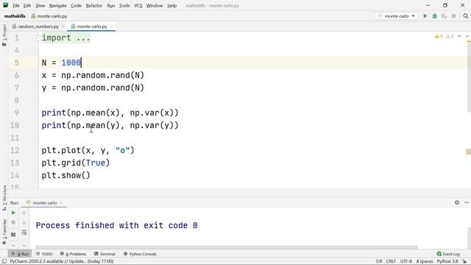Click Run panel restore layout icon
The image size is (471, 265).
click(x=13, y=234)
